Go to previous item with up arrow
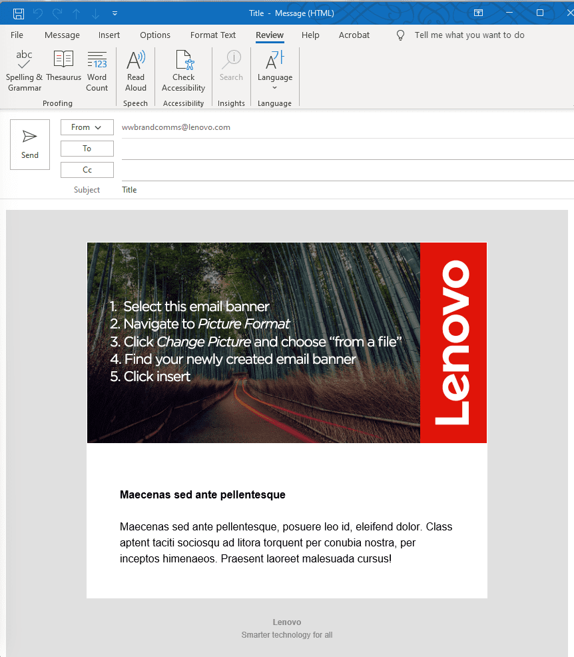The height and width of the screenshot is (657, 574). tap(77, 13)
